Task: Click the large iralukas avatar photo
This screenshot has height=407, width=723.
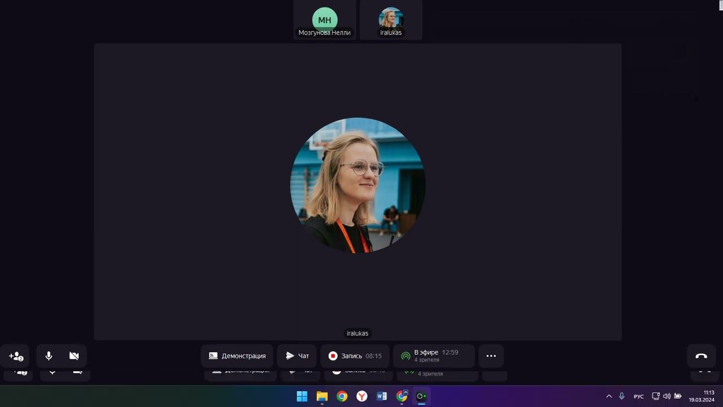Action: (358, 185)
